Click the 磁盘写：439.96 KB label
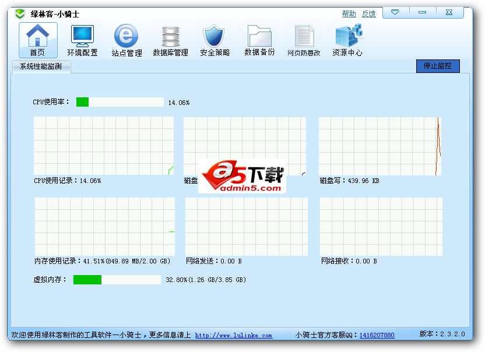Screen dimensions: 485x352 350,181
